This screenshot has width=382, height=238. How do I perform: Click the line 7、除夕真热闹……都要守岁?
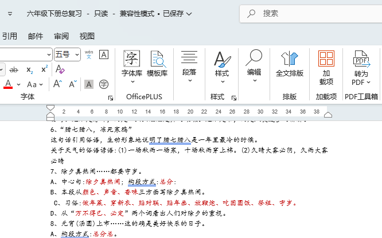coord(96,171)
